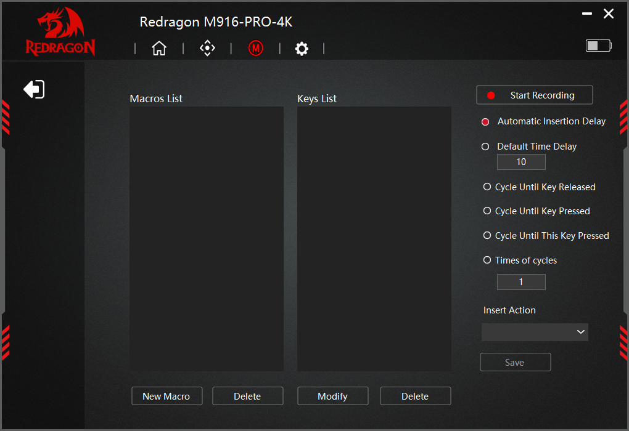Click Delete under Keys List
Viewport: 629px width, 431px height.
(415, 396)
